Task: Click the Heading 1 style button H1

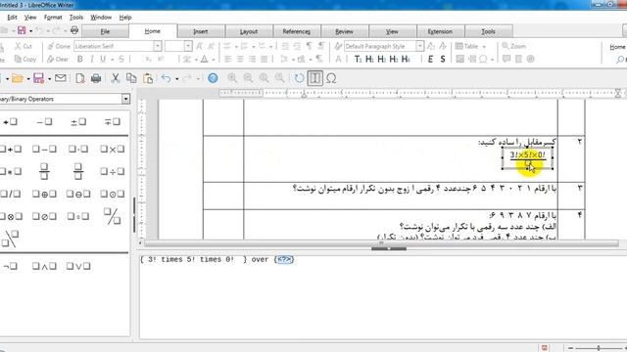Action: [370, 59]
